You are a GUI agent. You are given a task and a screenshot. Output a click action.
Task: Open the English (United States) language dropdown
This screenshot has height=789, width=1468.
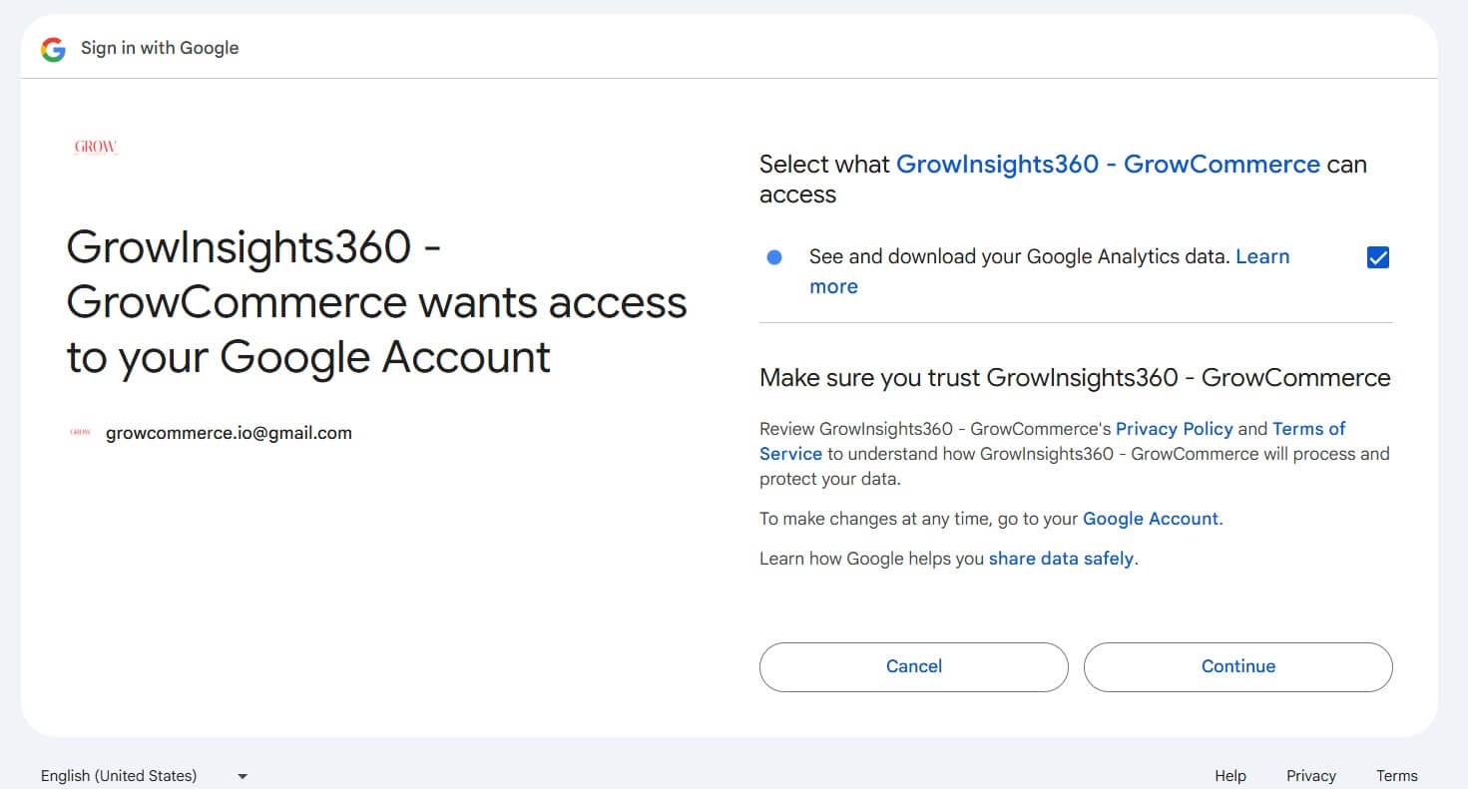pyautogui.click(x=144, y=776)
